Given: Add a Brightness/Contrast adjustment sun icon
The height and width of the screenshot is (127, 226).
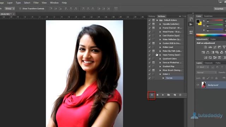Looking at the screenshot, I should [x=206, y=47].
